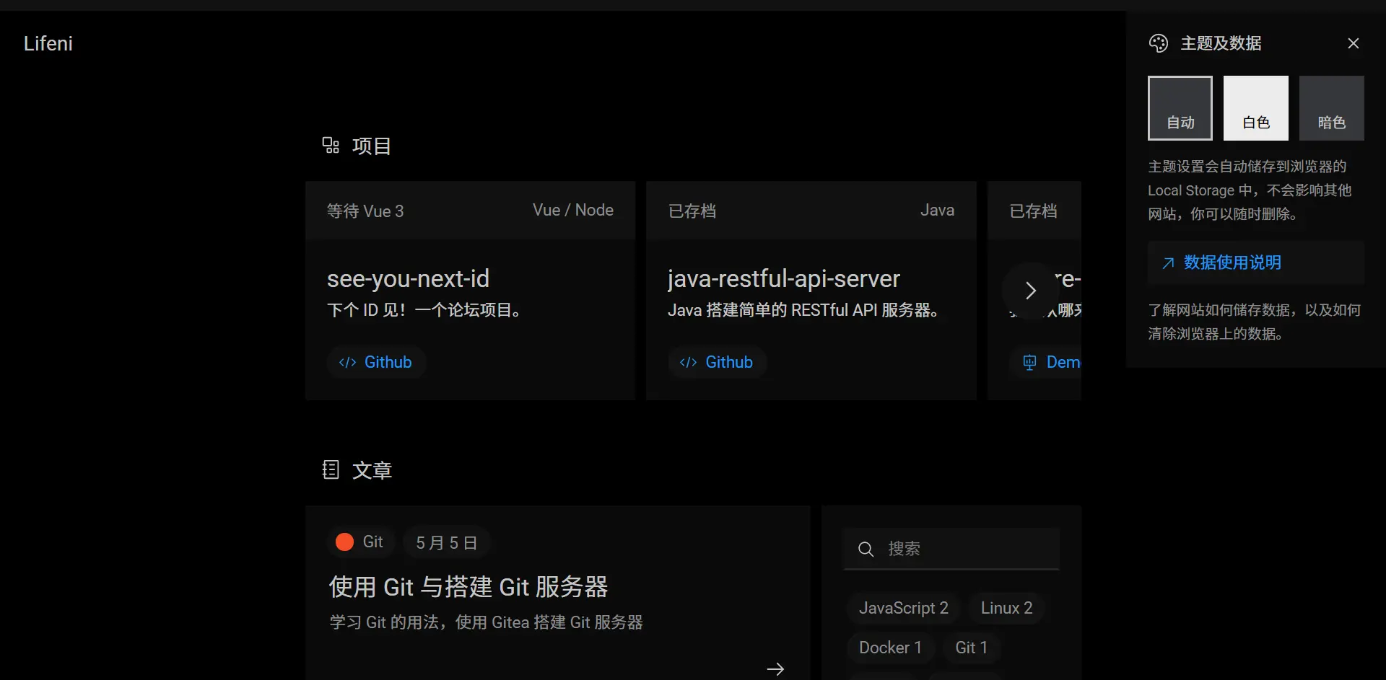Open Github link for see-you-next-id
This screenshot has width=1386, height=680.
(375, 362)
